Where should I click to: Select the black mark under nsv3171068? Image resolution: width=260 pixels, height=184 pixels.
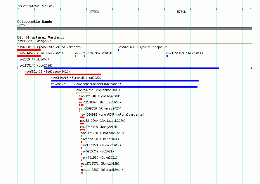pyautogui.click(x=81, y=136)
